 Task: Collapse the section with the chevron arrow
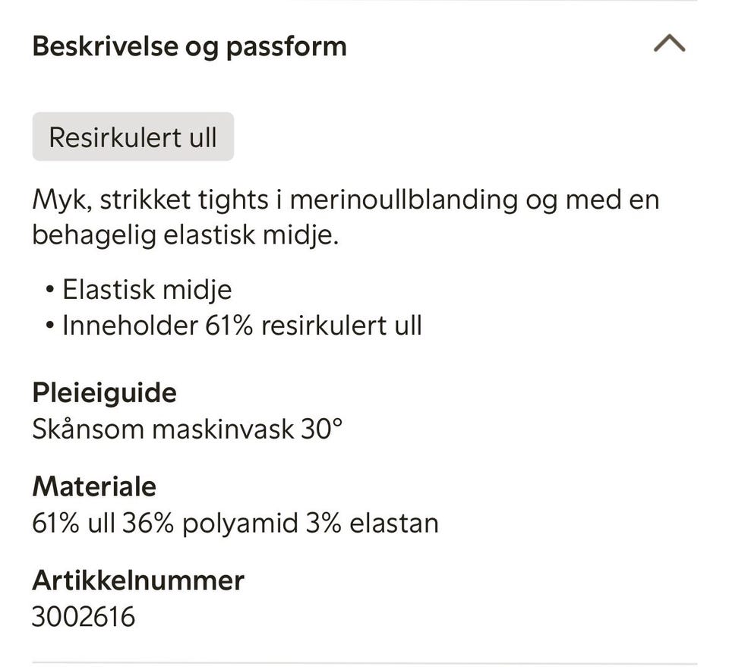[x=669, y=46]
